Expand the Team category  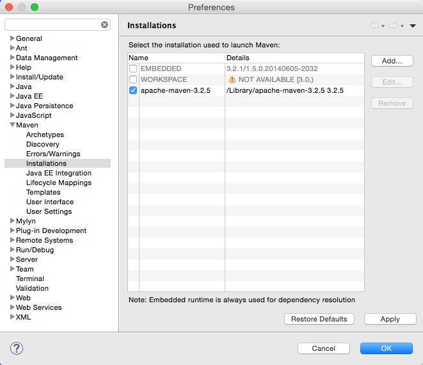click(x=12, y=268)
